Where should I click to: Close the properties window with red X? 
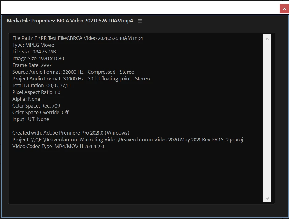[284, 9]
